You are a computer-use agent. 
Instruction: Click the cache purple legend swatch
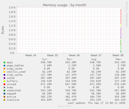tap(4, 78)
